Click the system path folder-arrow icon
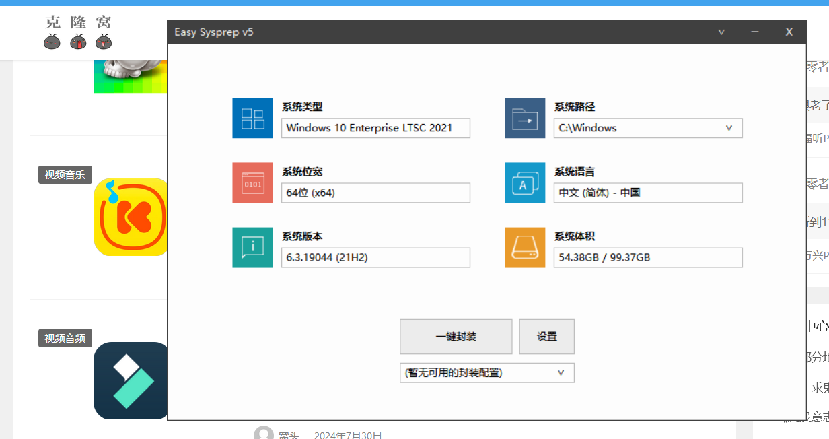 [525, 118]
